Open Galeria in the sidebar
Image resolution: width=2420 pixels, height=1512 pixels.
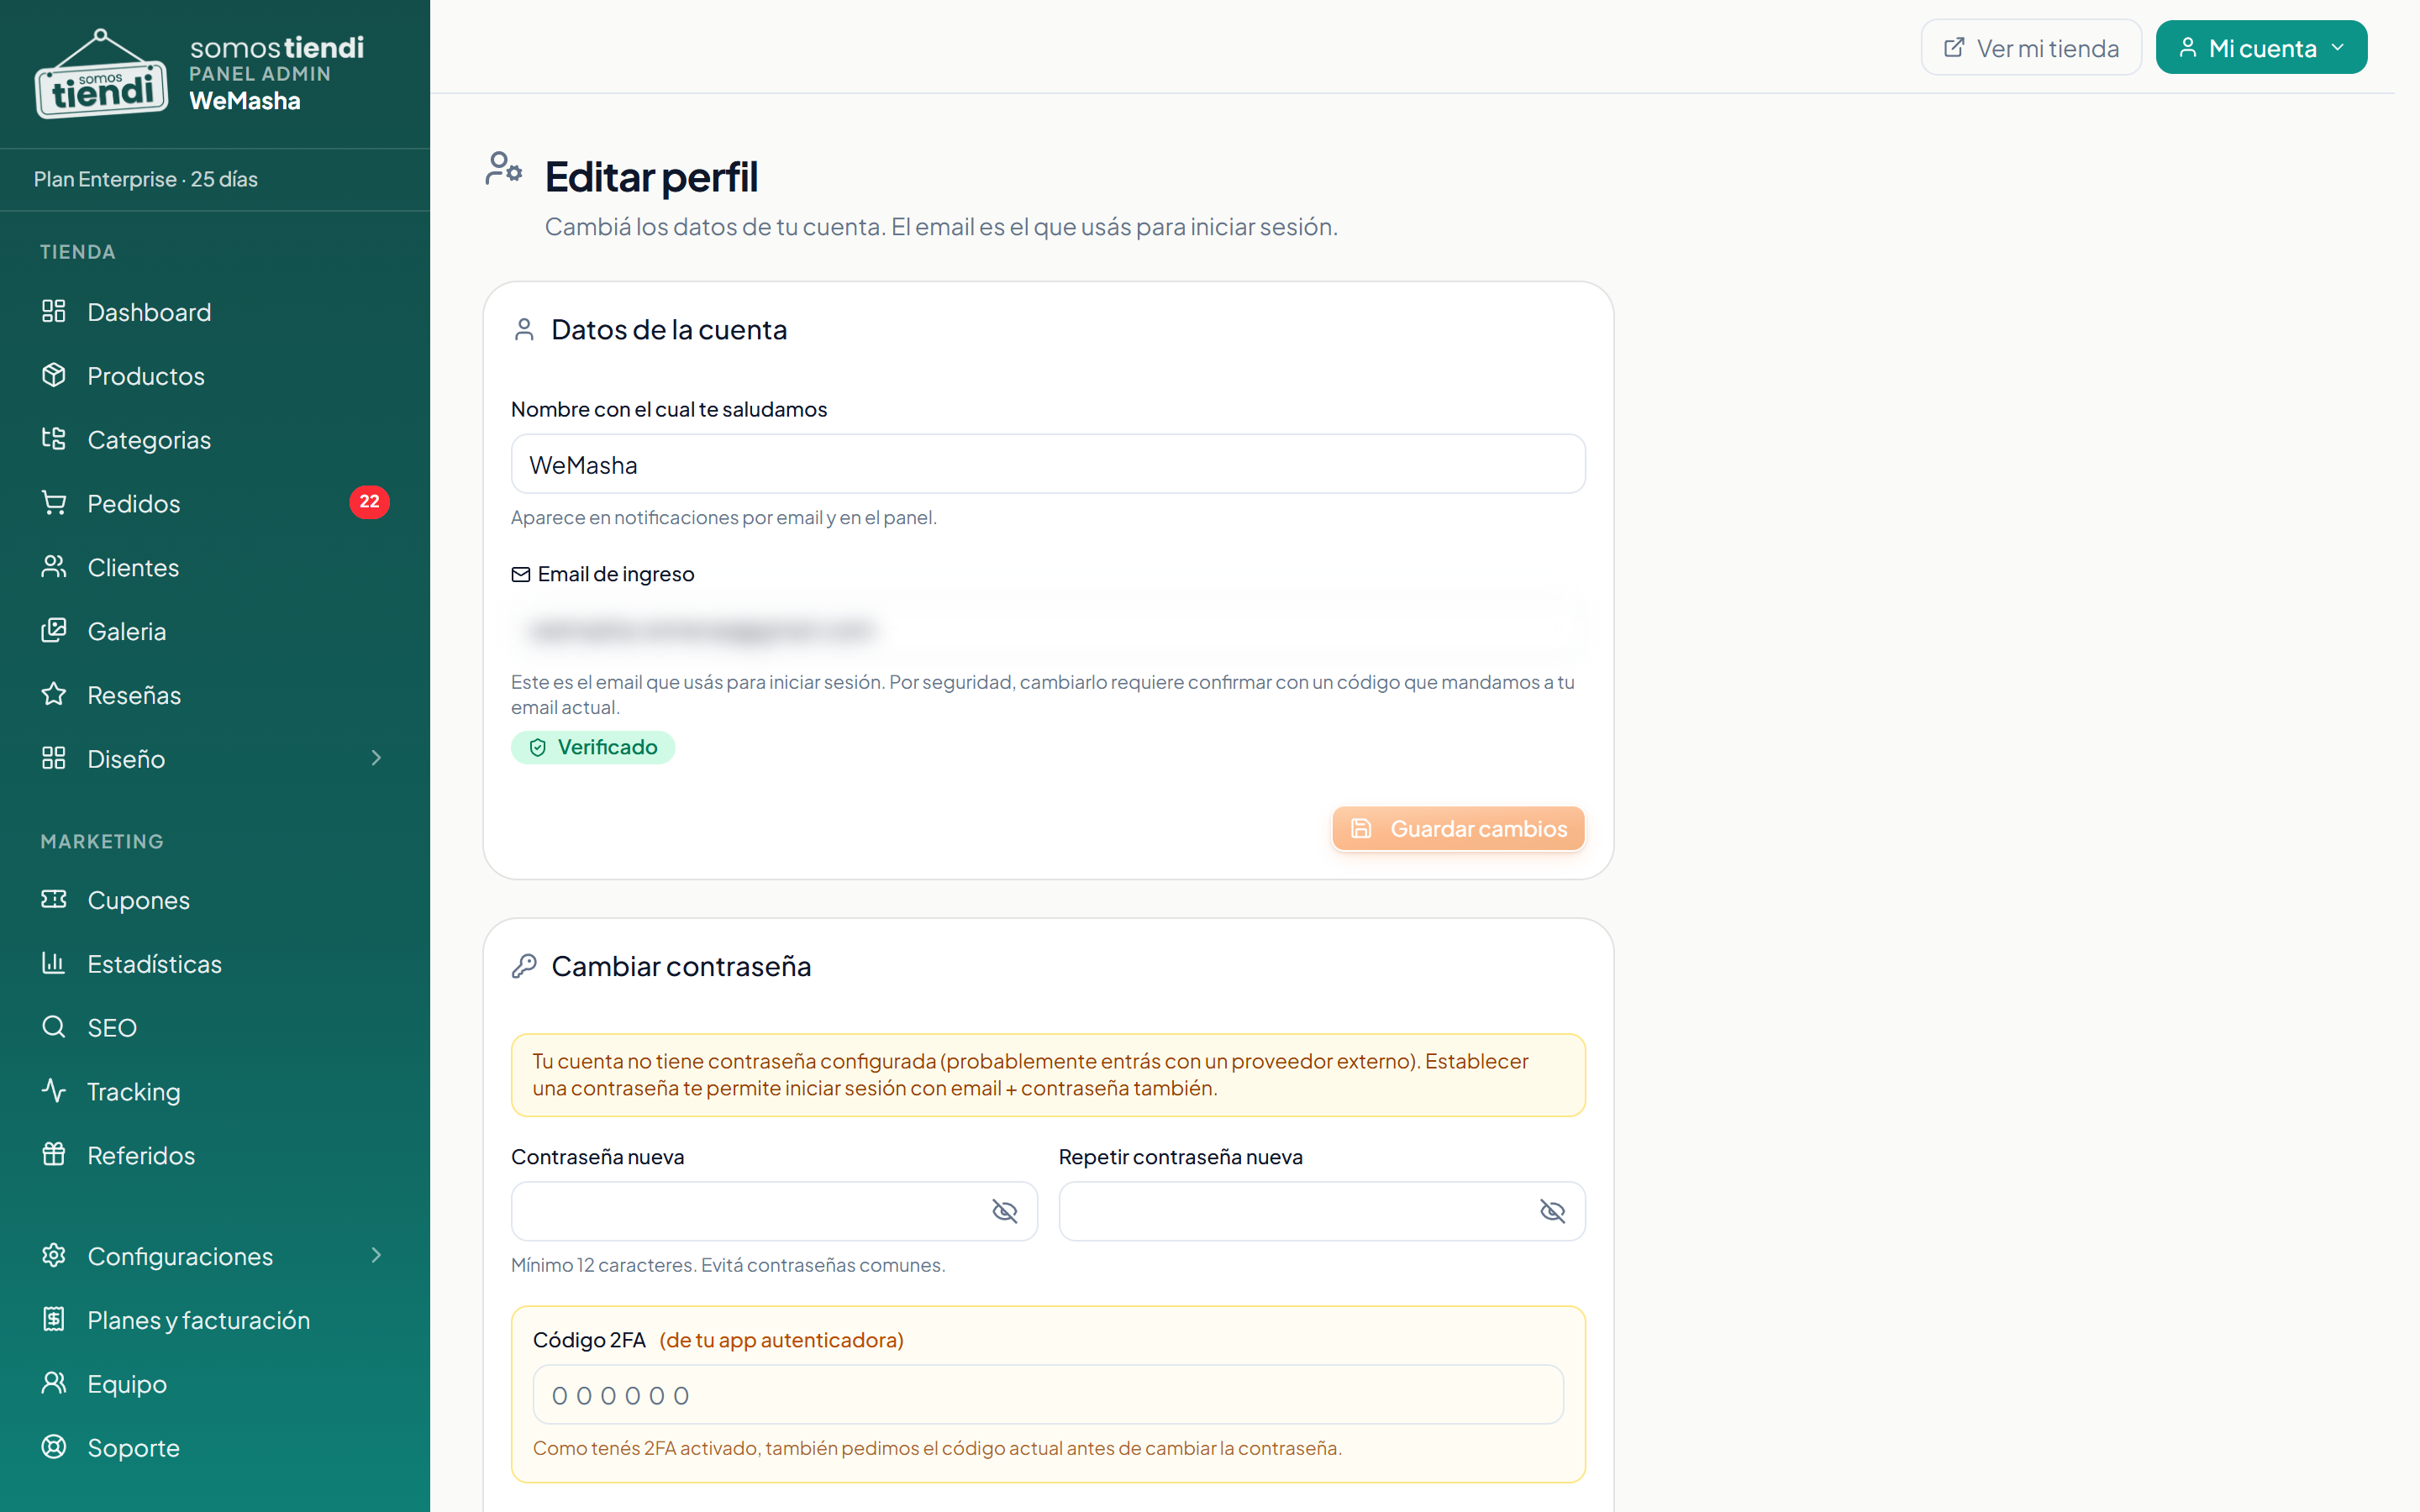click(x=214, y=631)
